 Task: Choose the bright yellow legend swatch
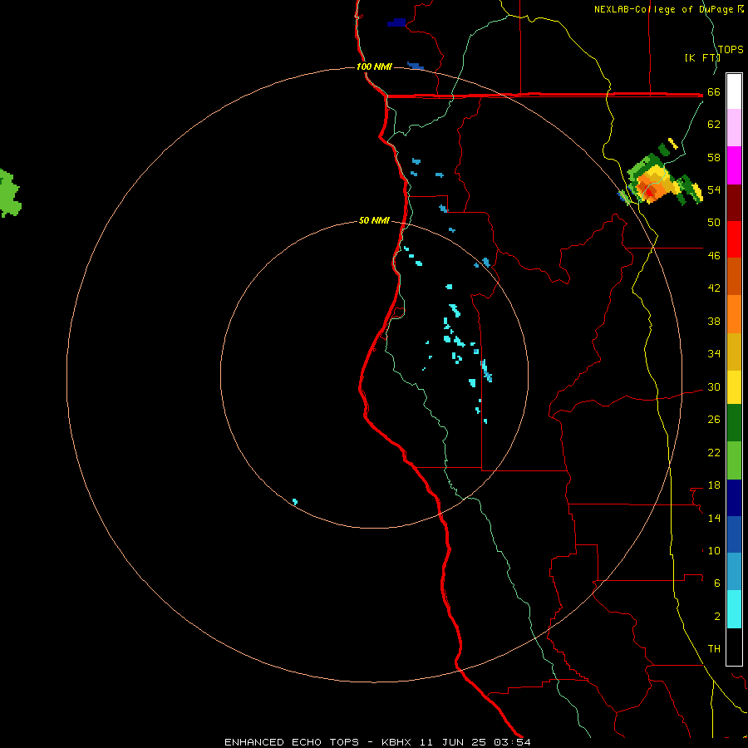[734, 387]
